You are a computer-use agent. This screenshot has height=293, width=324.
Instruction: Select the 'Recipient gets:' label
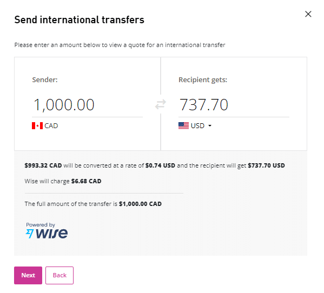[x=203, y=79]
